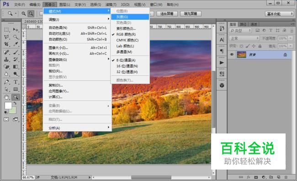Click zoom-out magnifier in options bar
The height and width of the screenshot is (181, 297).
tap(31, 14)
